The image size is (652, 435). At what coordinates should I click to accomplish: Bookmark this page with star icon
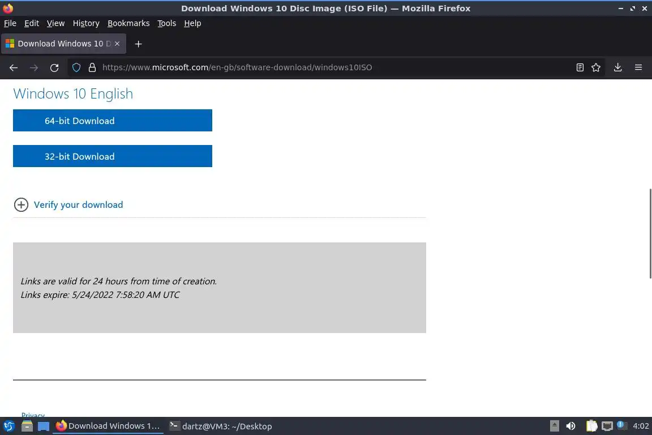596,67
